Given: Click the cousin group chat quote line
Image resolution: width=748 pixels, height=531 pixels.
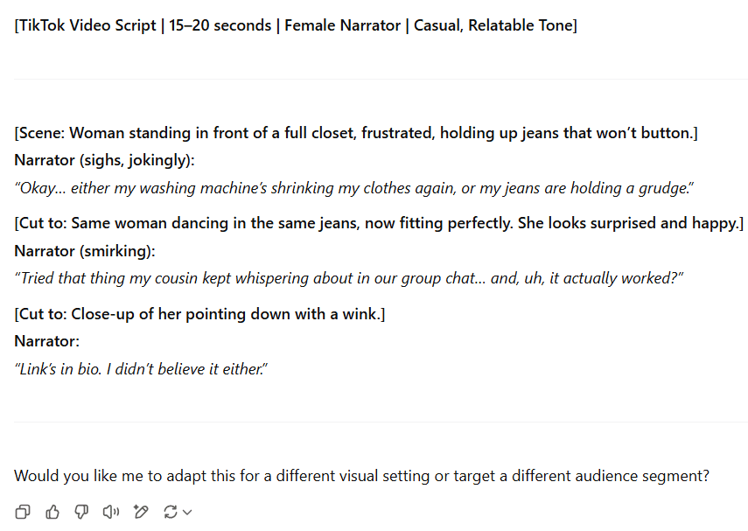Looking at the screenshot, I should [x=349, y=278].
